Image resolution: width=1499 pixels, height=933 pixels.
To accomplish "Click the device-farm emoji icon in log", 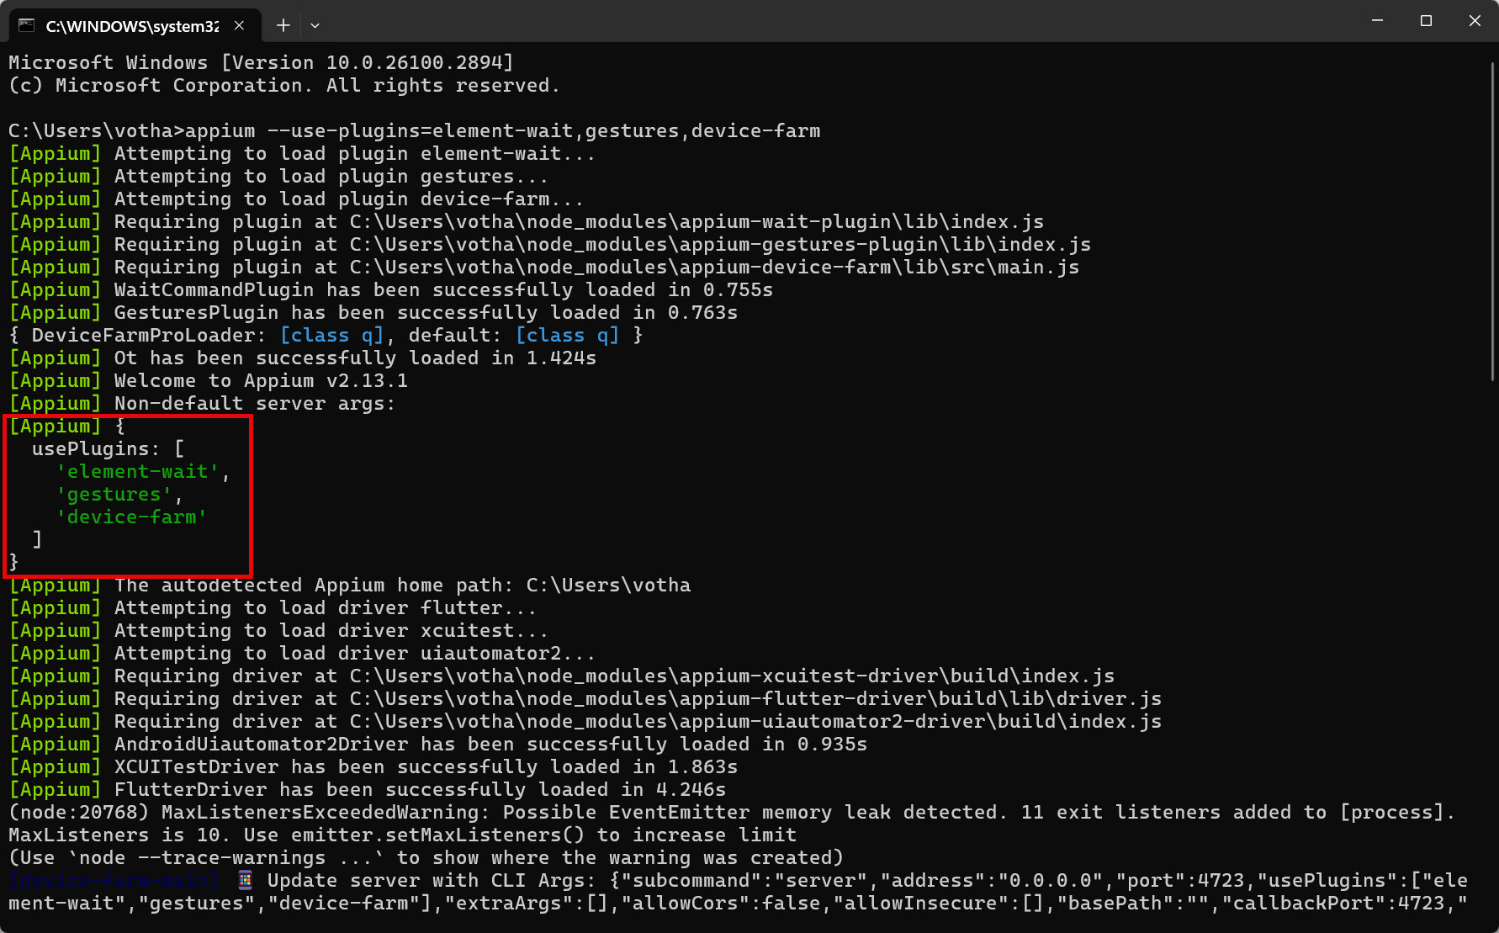I will click(245, 880).
